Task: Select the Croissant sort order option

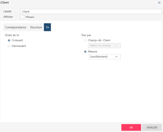Action: (x=9, y=40)
